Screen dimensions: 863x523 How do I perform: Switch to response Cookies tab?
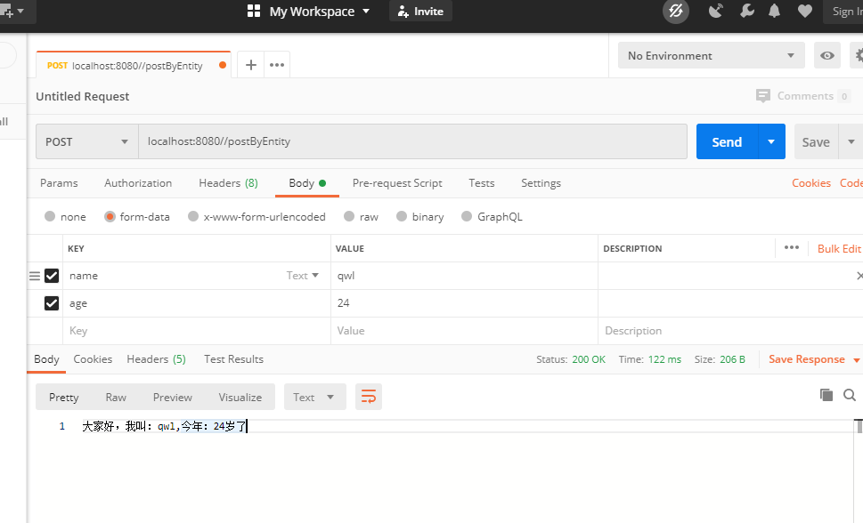tap(93, 359)
